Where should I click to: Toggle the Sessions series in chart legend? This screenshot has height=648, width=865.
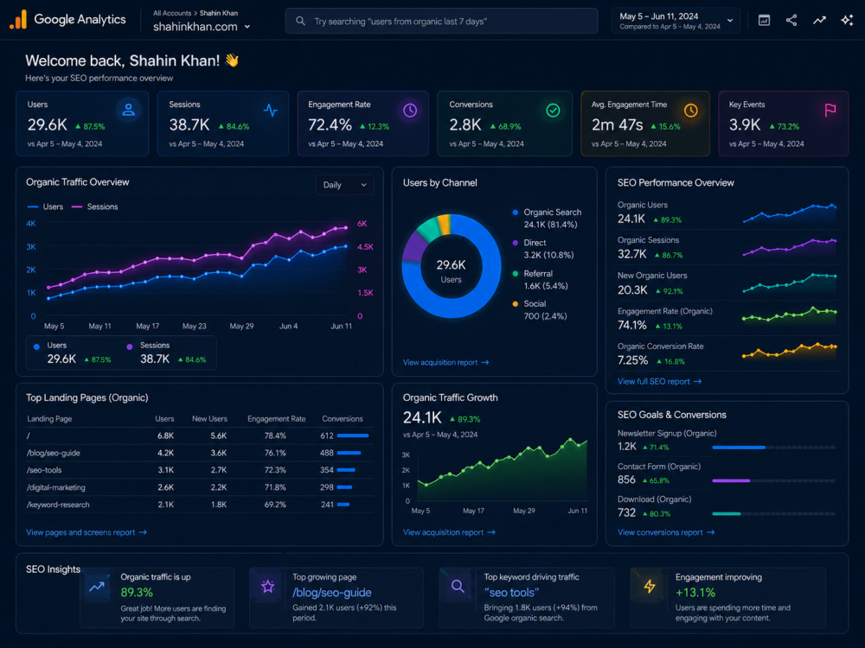pos(95,206)
